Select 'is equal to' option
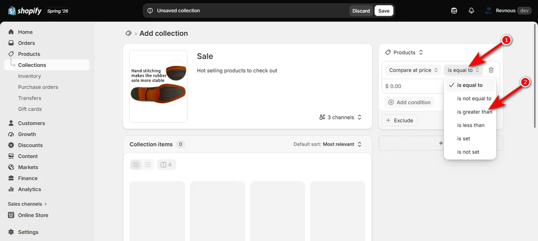Viewport: 538px width, 241px height. (x=470, y=85)
